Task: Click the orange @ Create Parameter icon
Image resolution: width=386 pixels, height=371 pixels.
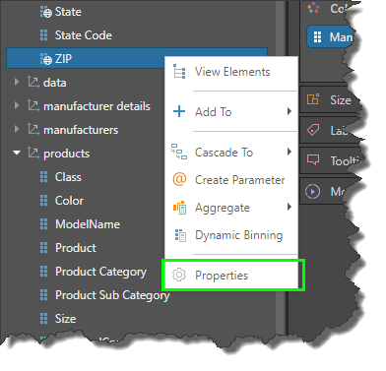Action: [179, 179]
